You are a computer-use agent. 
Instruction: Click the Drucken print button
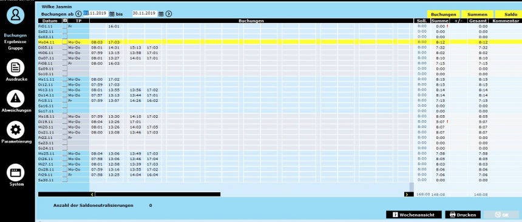click(463, 215)
